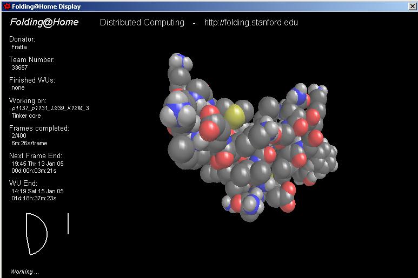Click the 00d:00h:03m:21s countdown
This screenshot has height=278, width=418.
[34, 171]
